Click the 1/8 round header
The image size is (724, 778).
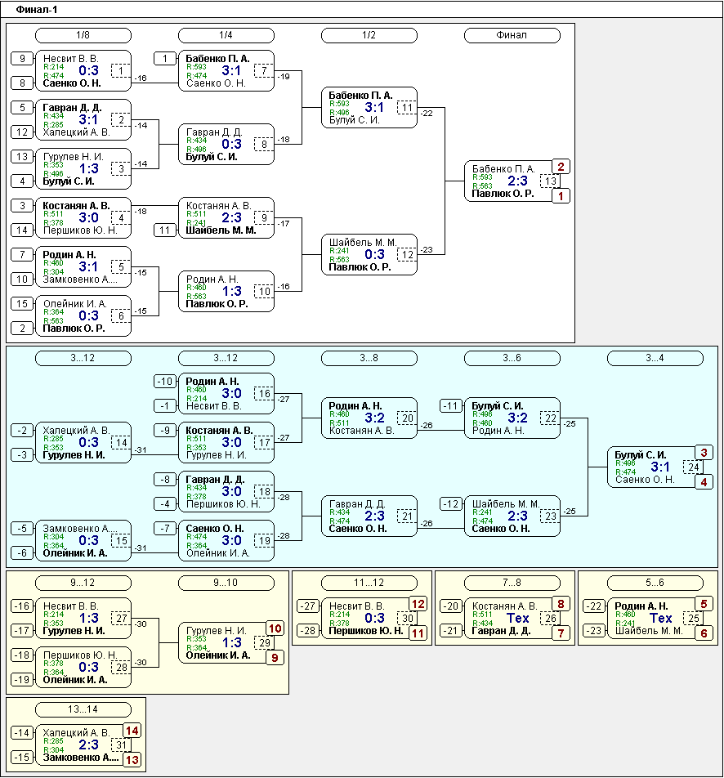click(83, 35)
